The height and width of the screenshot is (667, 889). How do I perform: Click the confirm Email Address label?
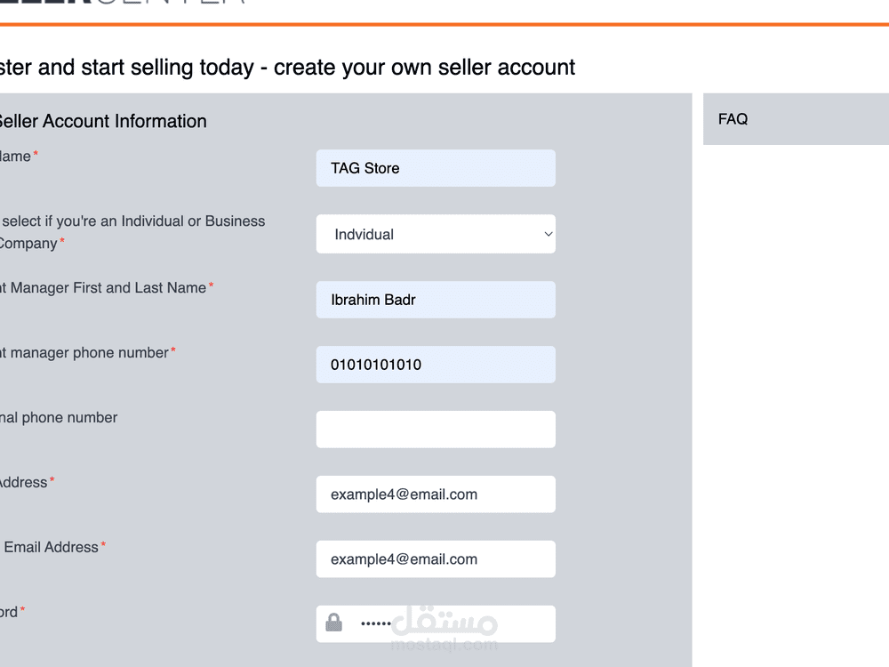point(52,547)
